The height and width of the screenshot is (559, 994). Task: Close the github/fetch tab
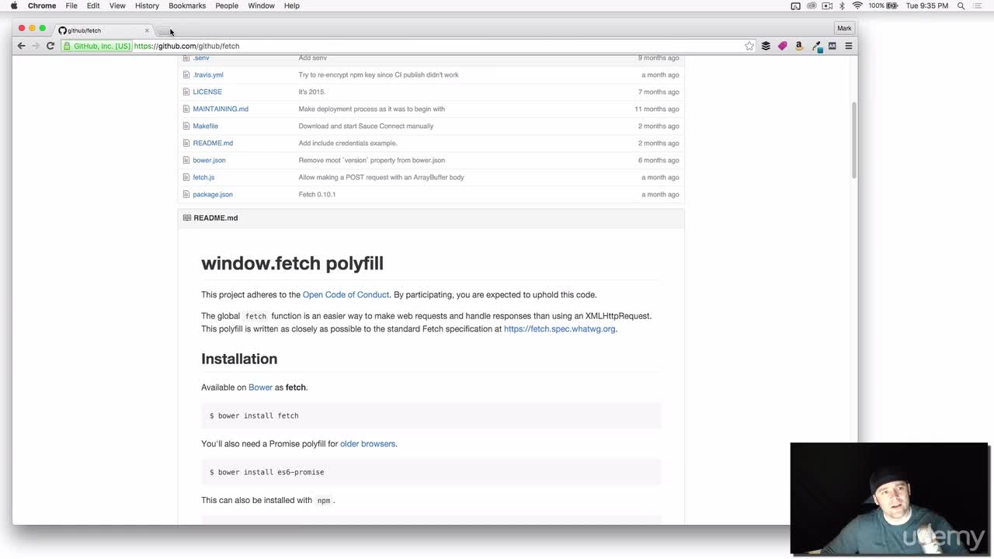click(x=147, y=30)
